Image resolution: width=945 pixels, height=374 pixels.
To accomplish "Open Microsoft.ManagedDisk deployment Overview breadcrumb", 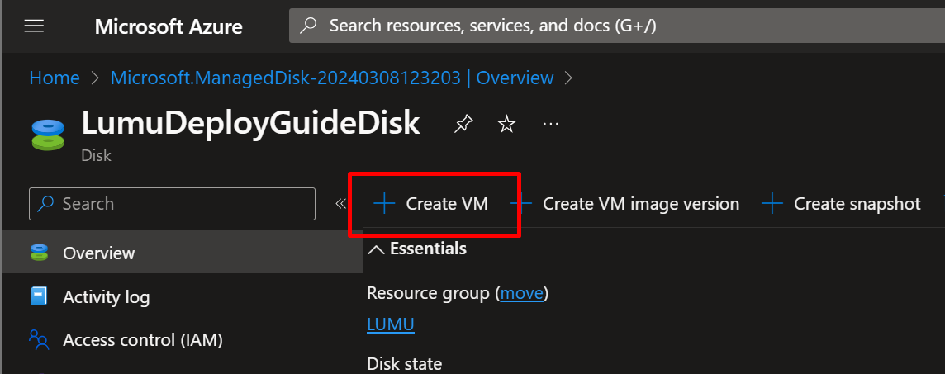I will (332, 78).
